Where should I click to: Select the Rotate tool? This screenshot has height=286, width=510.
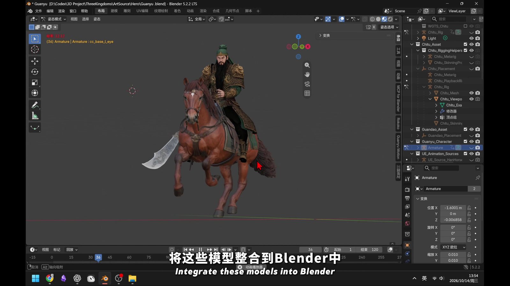[35, 72]
